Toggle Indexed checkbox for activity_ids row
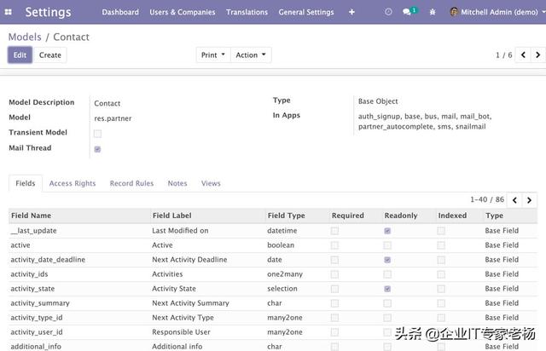This screenshot has width=546, height=351. 441,274
